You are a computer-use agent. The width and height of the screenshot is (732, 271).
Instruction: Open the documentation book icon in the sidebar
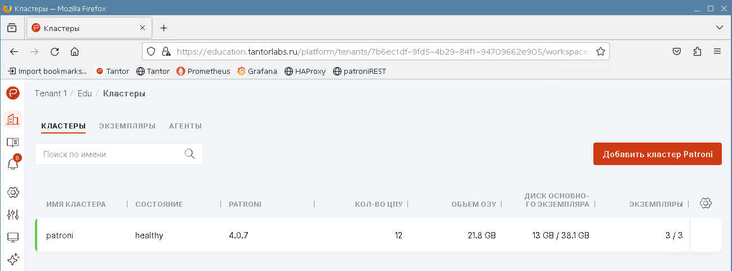12,142
